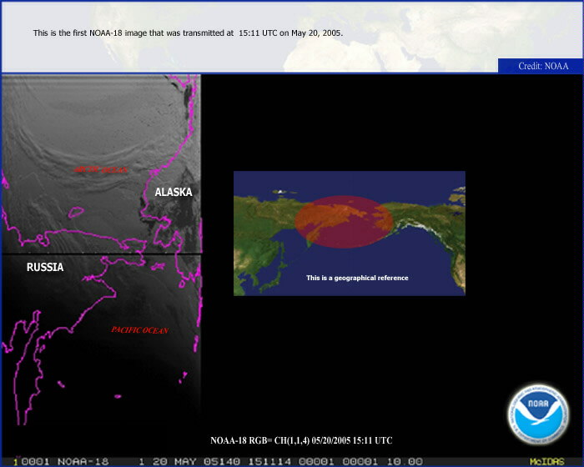Click the Credit: NOAA label

pyautogui.click(x=541, y=66)
